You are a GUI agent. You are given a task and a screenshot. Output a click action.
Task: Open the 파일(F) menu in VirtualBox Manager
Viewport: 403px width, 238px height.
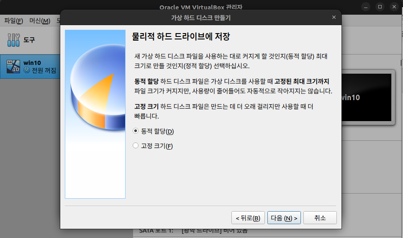14,21
